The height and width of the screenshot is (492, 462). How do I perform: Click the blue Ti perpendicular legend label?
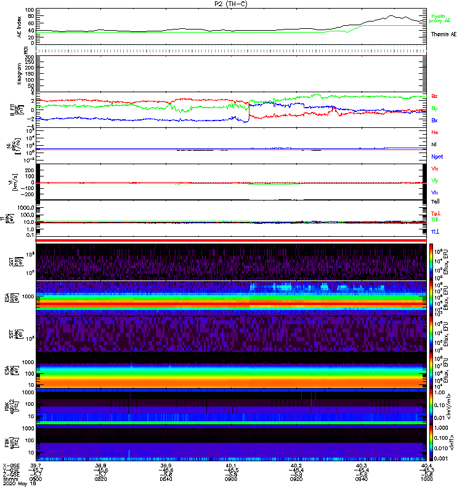pos(435,232)
